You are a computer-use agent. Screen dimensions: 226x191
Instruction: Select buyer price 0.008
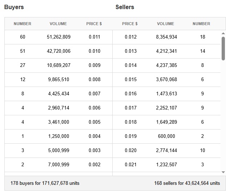click(94, 79)
